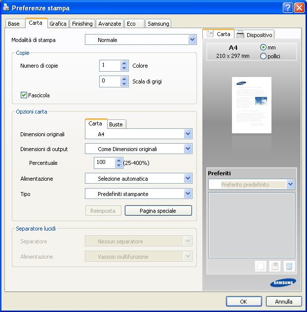
Task: Click the delete favorite trash icon
Action: pyautogui.click(x=289, y=266)
